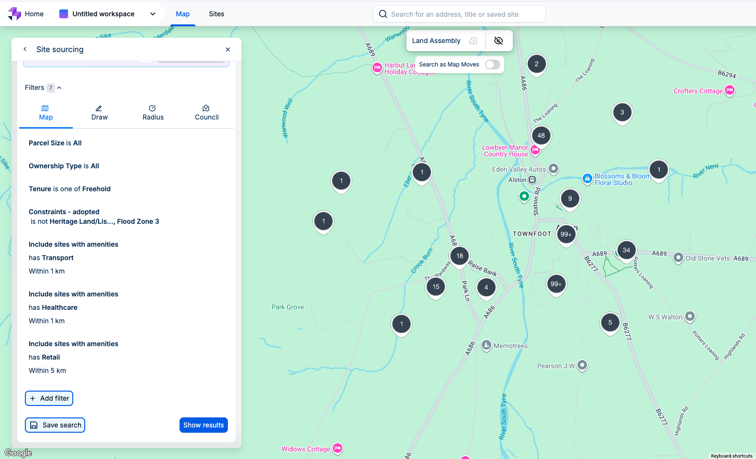The width and height of the screenshot is (756, 459).
Task: Click the address search field
Action: pos(460,14)
